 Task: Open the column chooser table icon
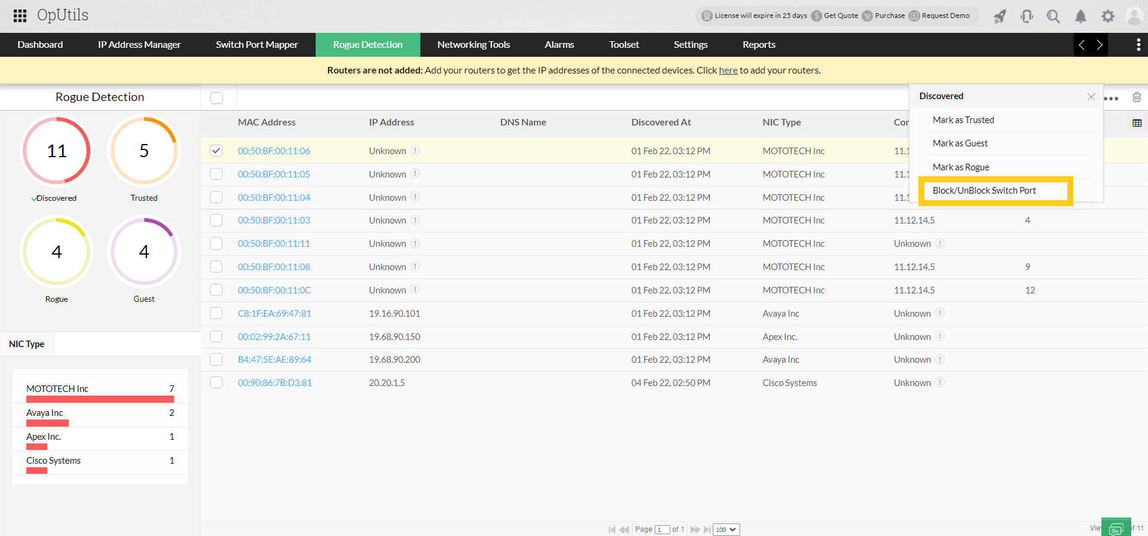click(x=1137, y=123)
